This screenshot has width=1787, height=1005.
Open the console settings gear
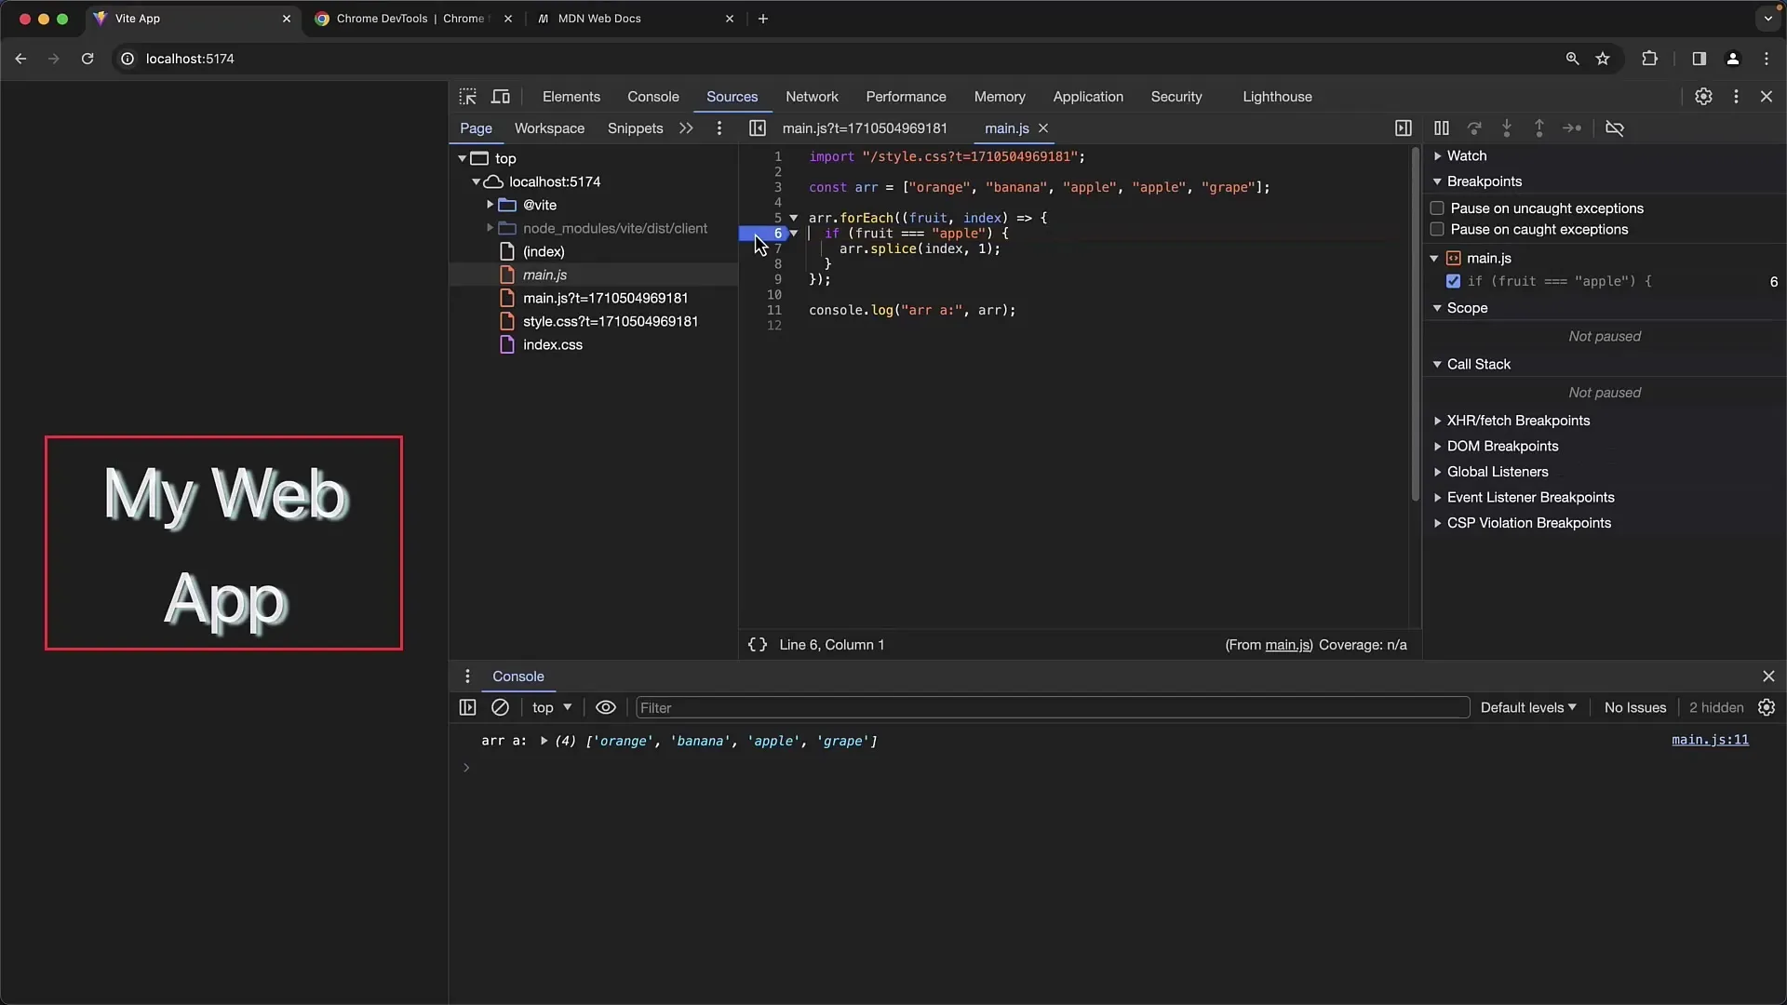tap(1767, 708)
